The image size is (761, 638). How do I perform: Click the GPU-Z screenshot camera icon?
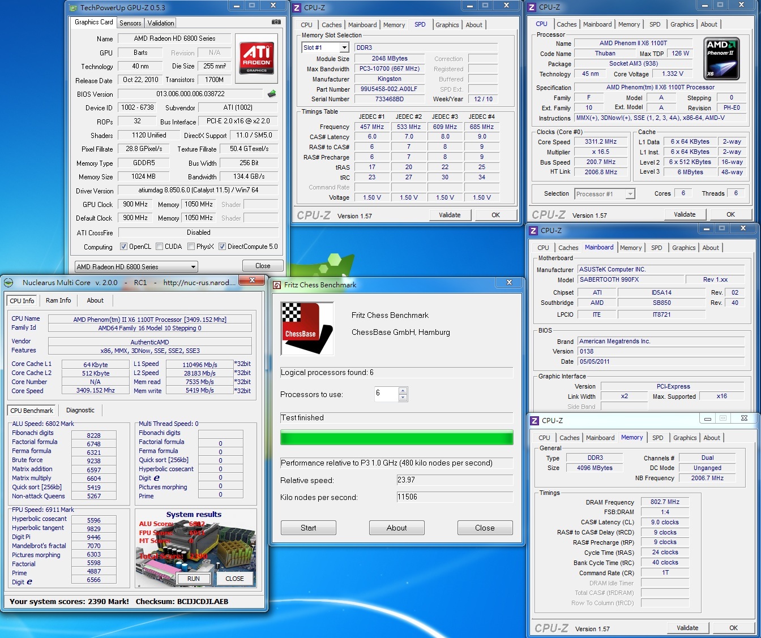pos(276,22)
